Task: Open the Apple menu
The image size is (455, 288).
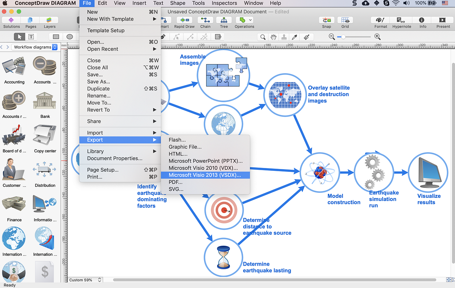Action: click(x=5, y=3)
